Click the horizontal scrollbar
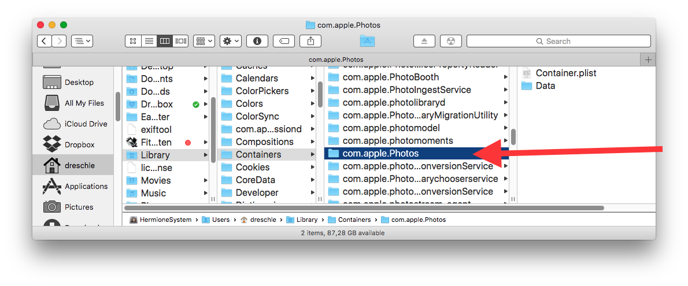The image size is (688, 286). tap(364, 208)
